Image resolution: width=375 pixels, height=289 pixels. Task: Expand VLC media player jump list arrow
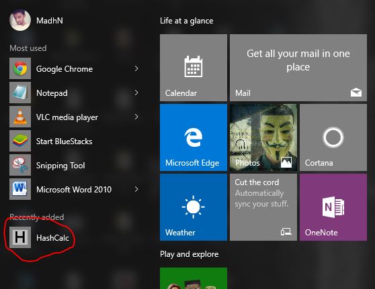(136, 117)
